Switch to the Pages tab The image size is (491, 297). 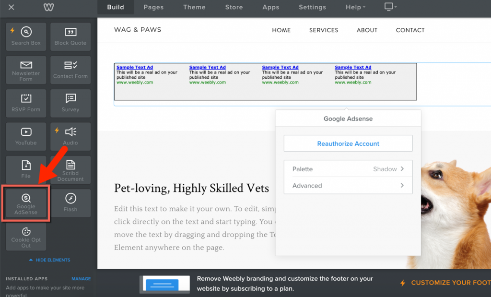(153, 7)
